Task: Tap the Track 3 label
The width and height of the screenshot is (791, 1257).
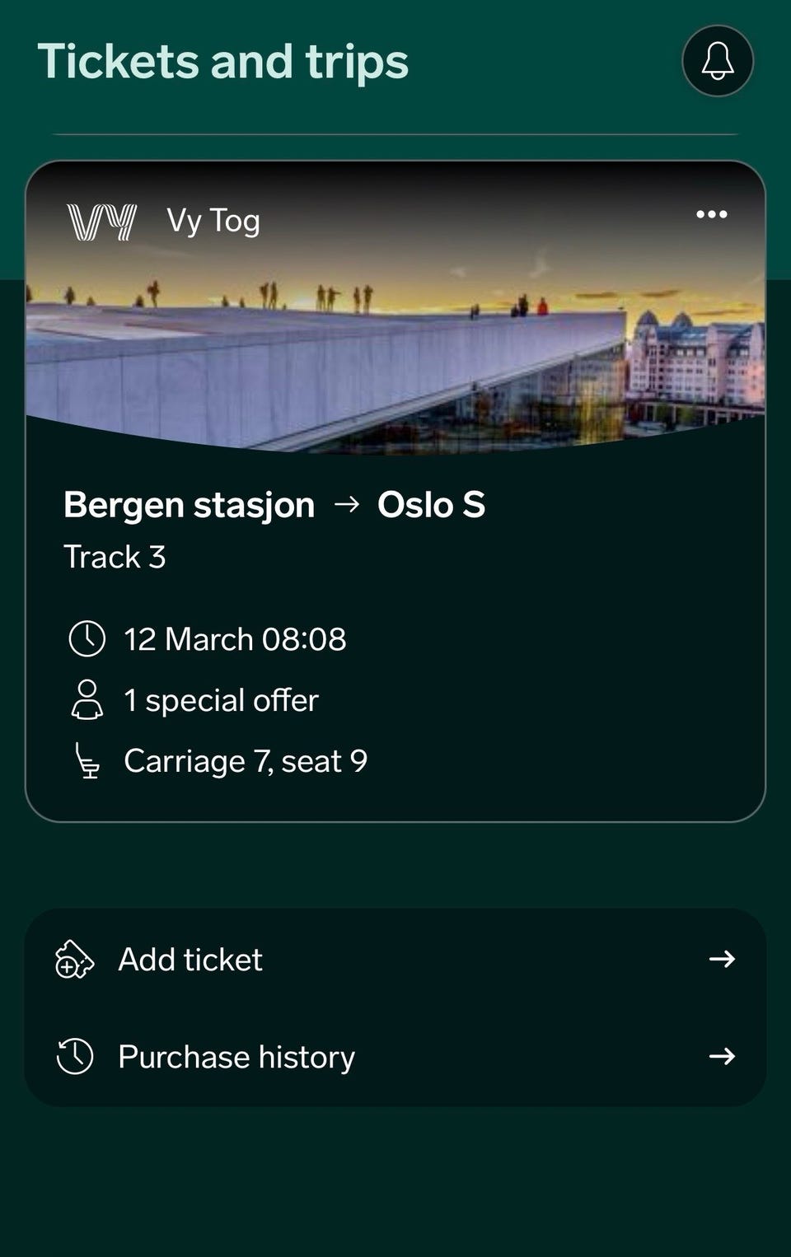Action: pos(115,557)
